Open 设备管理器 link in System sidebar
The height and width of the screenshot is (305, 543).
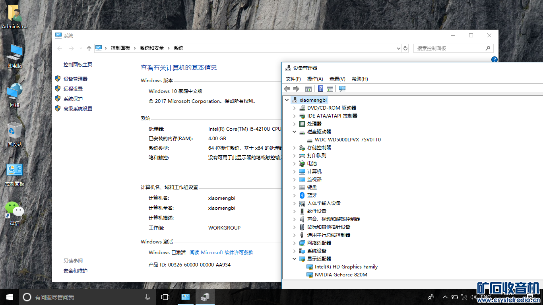point(76,79)
